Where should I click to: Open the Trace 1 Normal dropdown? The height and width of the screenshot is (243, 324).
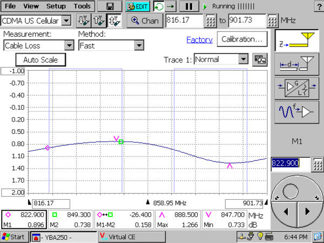(242, 59)
